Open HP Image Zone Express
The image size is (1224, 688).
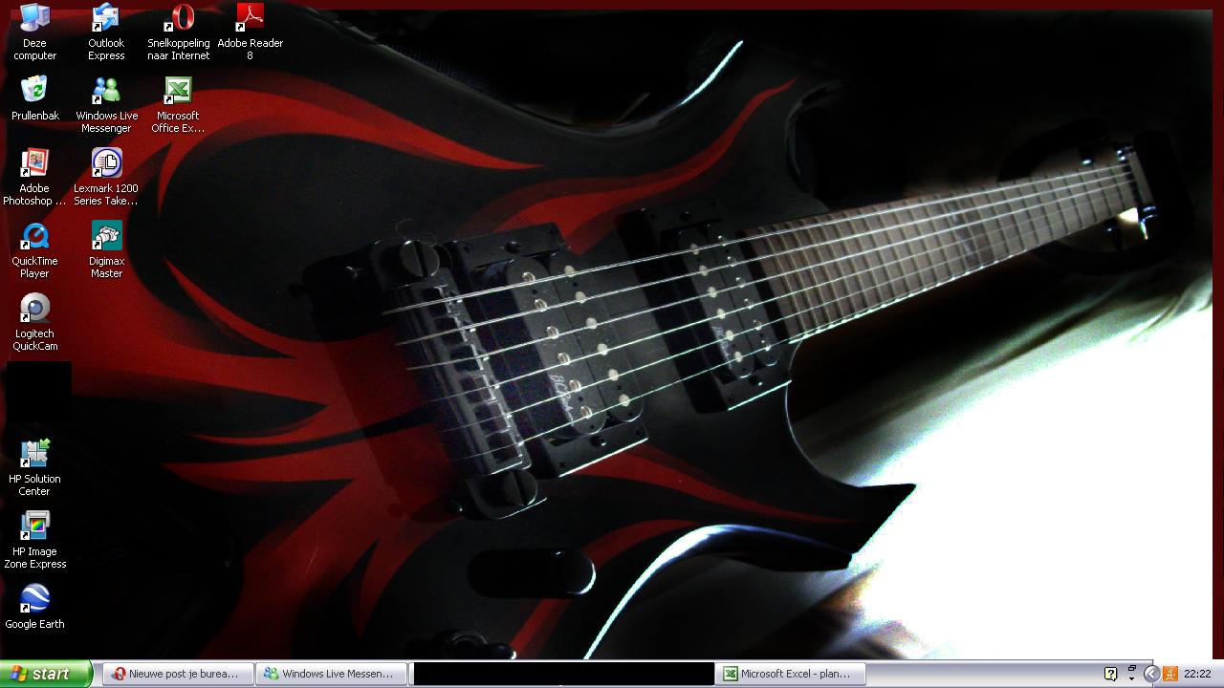coord(34,527)
